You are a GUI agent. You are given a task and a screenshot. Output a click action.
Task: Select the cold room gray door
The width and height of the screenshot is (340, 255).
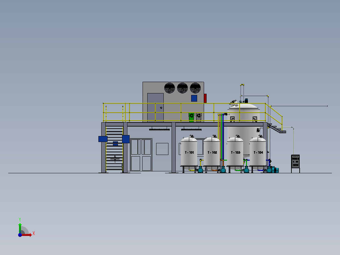point(155,108)
